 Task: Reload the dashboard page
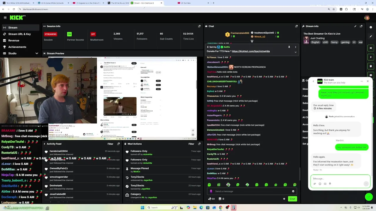pos(14,9)
